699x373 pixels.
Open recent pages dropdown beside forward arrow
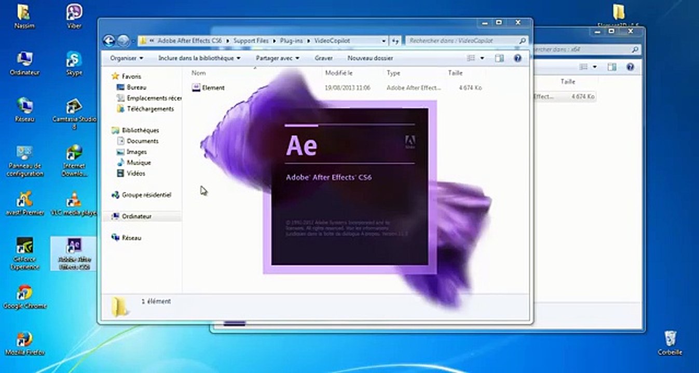coord(133,40)
